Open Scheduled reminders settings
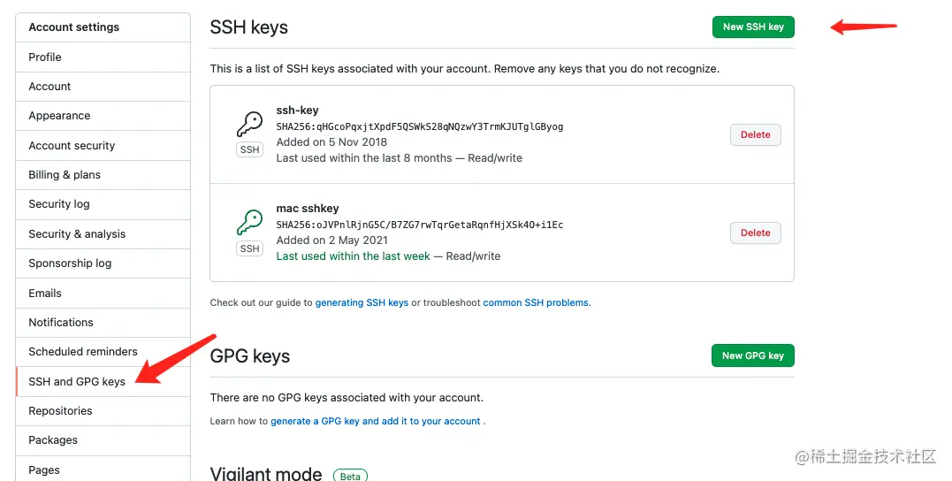This screenshot has width=952, height=481. (83, 352)
